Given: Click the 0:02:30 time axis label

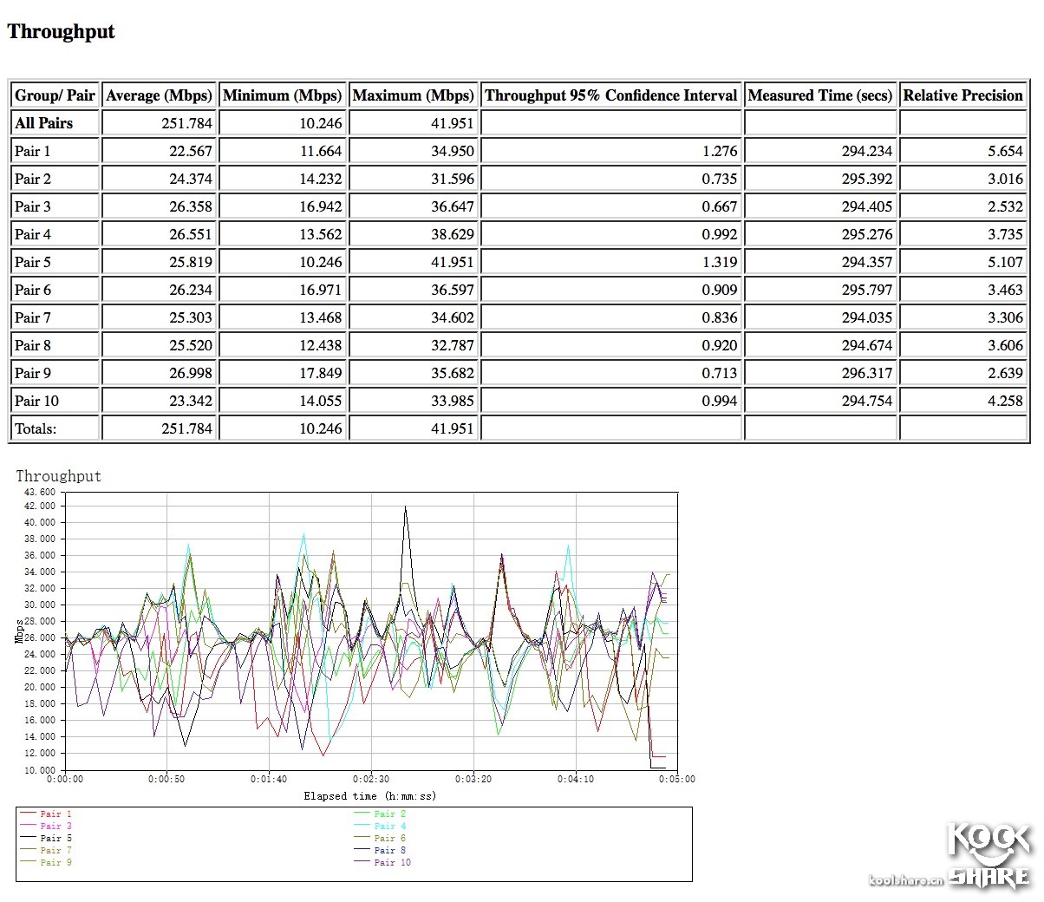Looking at the screenshot, I should 370,779.
